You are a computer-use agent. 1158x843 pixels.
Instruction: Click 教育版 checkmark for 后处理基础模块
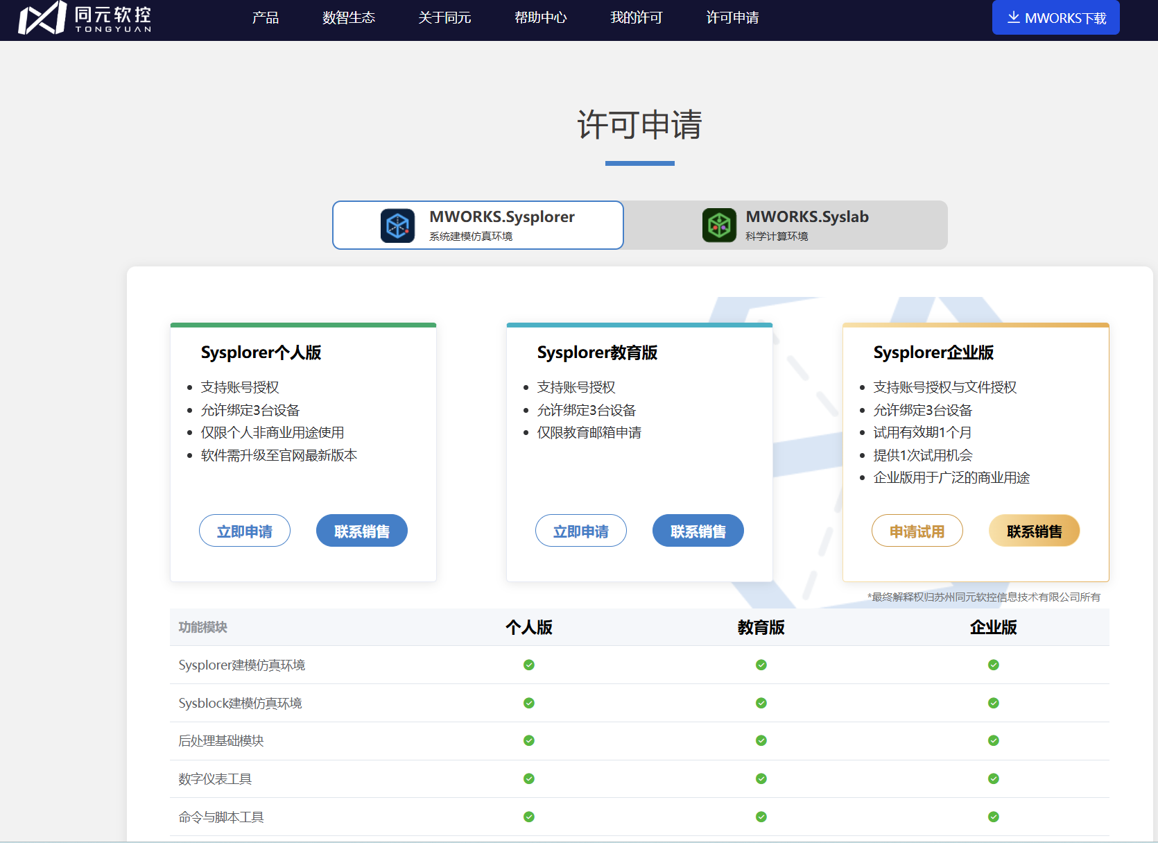point(761,740)
